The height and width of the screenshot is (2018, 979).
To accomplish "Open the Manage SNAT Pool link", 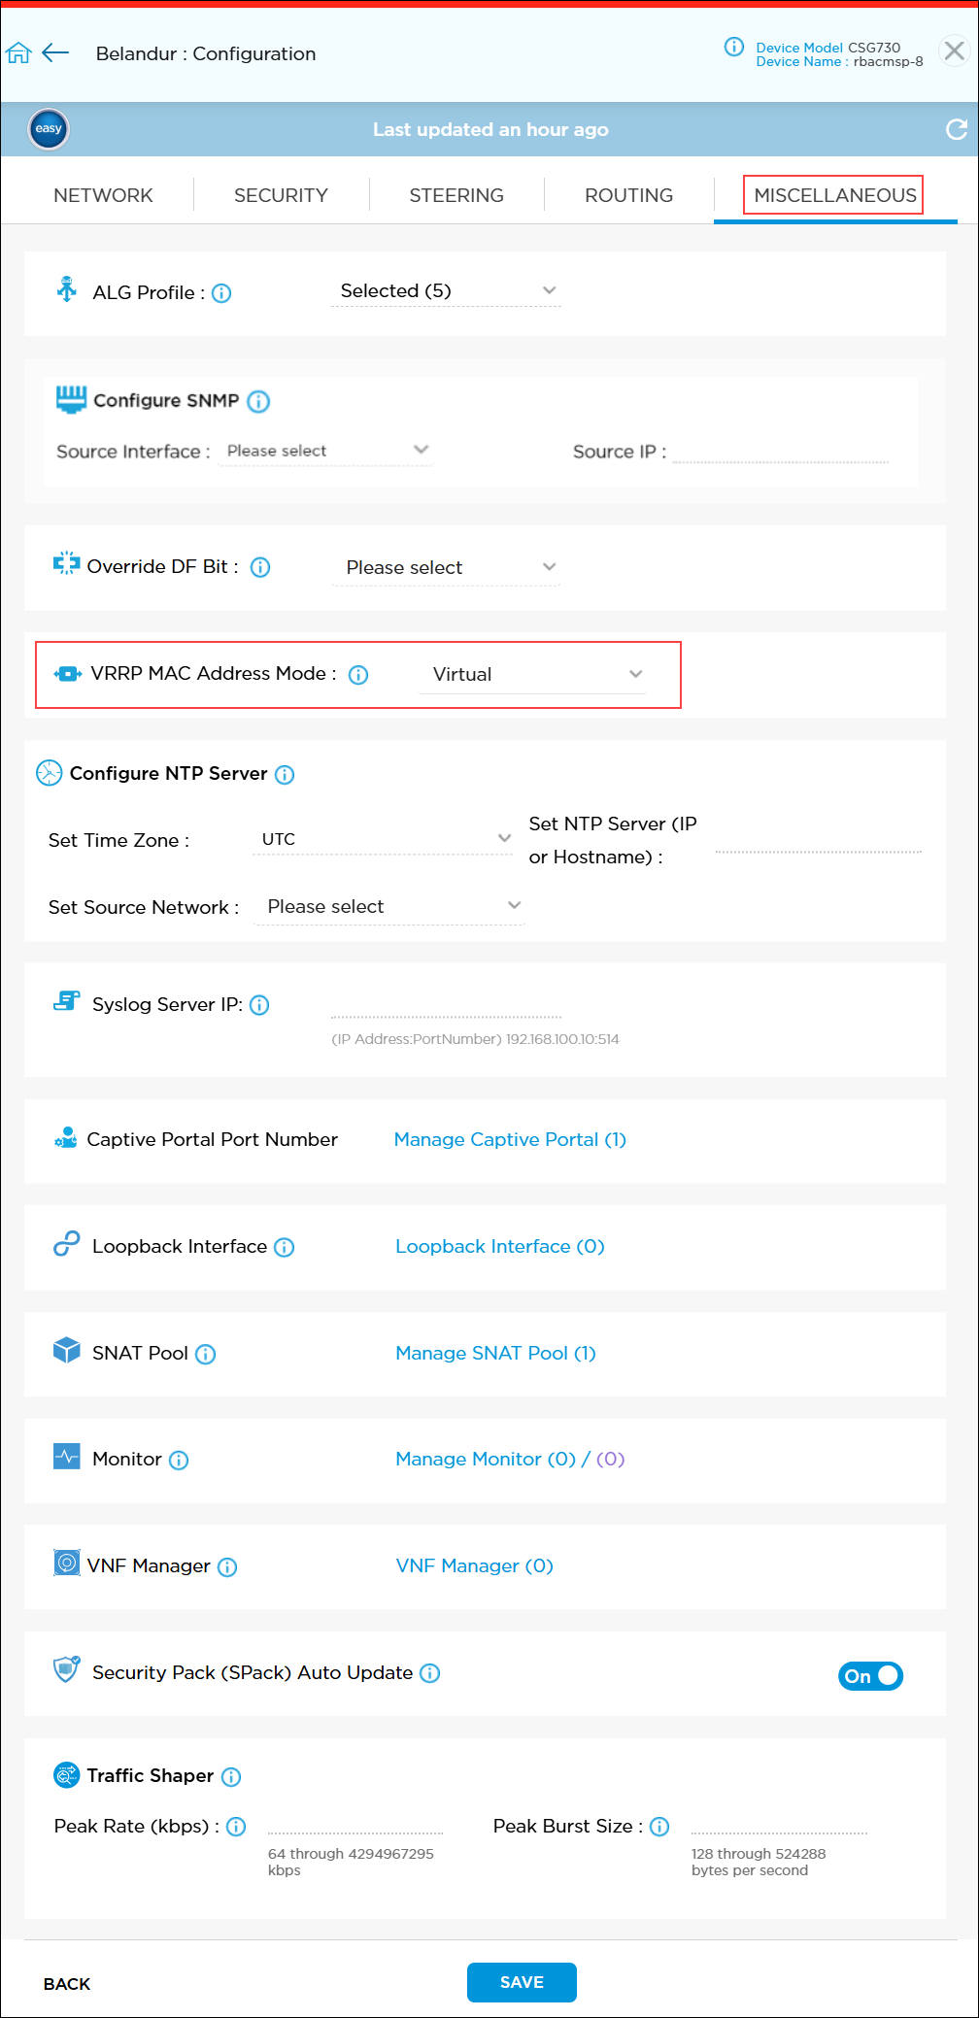I will [x=495, y=1353].
